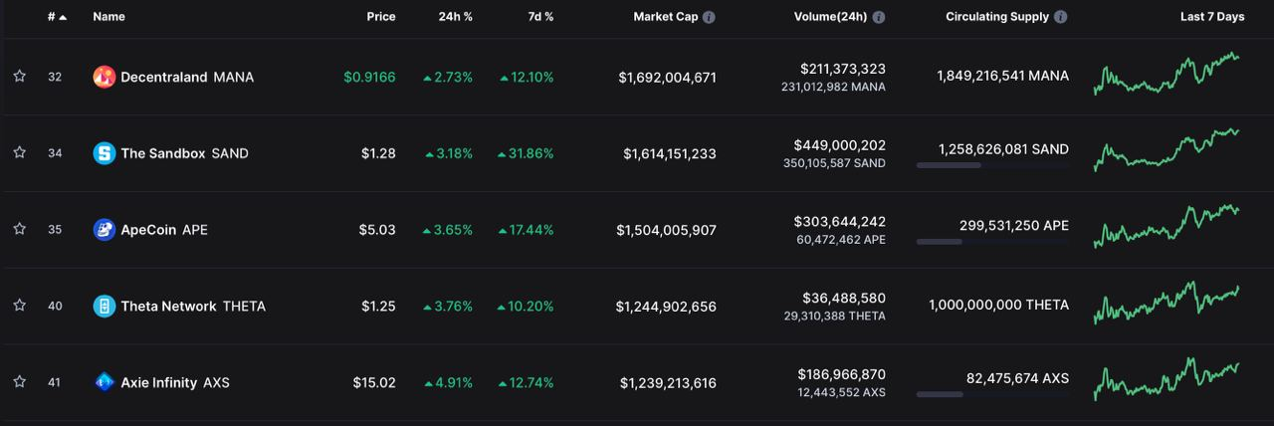The height and width of the screenshot is (426, 1274).
Task: Sort the table by rank # column
Action: (57, 17)
